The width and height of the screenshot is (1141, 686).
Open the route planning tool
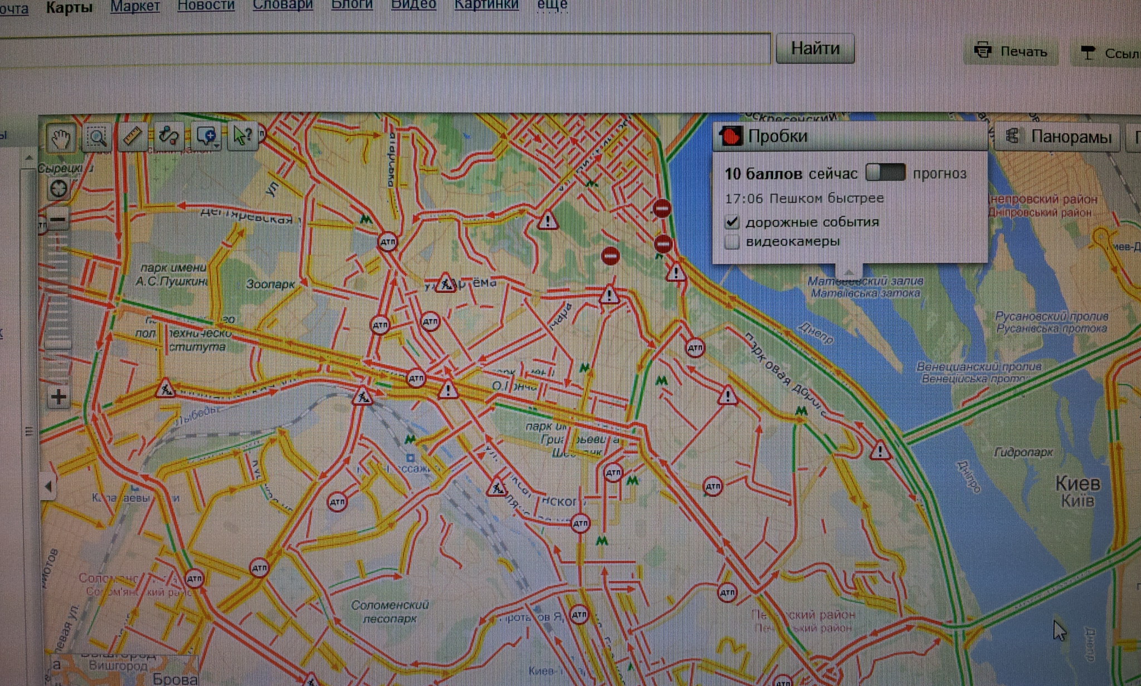(169, 135)
